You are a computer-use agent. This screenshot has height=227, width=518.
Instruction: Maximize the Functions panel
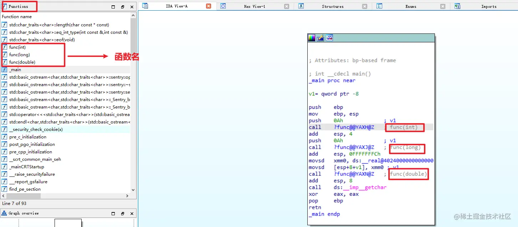coord(113,7)
